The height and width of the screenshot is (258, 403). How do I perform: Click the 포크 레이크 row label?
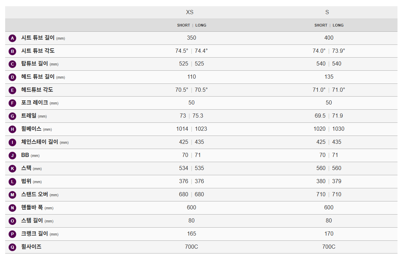[x=34, y=103]
